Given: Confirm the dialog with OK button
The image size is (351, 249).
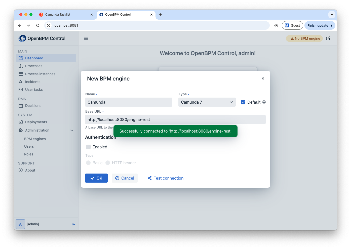Looking at the screenshot, I should point(96,178).
